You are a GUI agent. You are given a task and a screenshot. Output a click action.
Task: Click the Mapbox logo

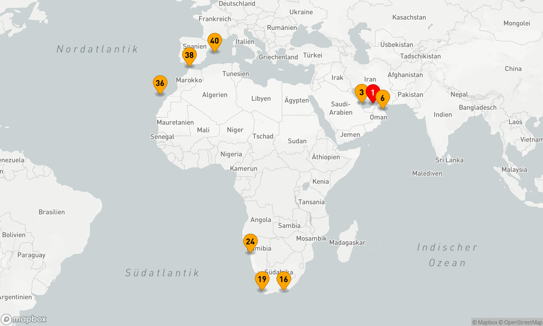[x=24, y=319]
